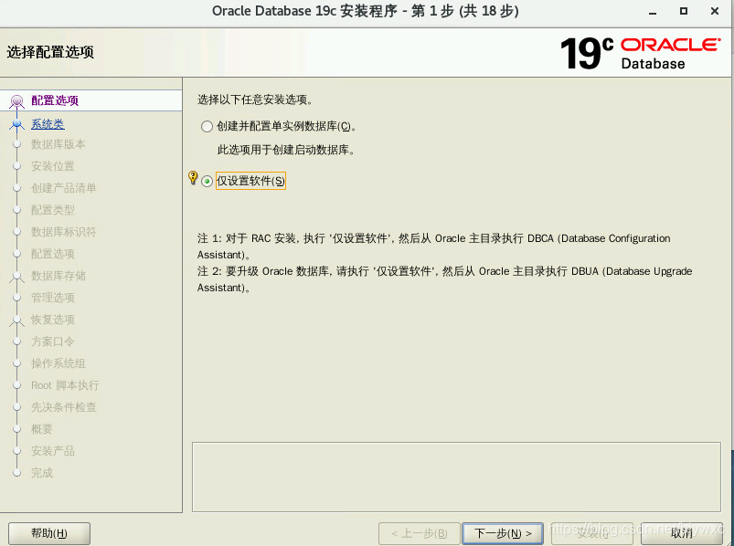This screenshot has width=734, height=546.
Task: Click the 管理选项 step
Action: click(x=53, y=298)
